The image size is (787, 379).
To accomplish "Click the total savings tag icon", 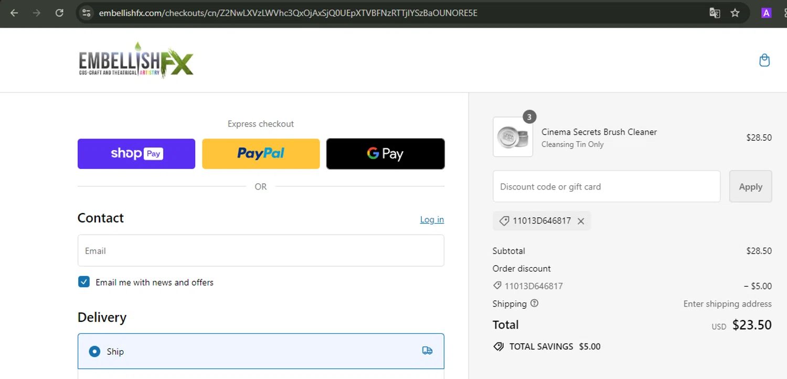I will point(498,346).
